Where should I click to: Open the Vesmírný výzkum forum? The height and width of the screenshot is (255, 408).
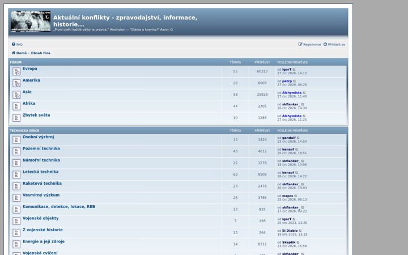(x=41, y=195)
